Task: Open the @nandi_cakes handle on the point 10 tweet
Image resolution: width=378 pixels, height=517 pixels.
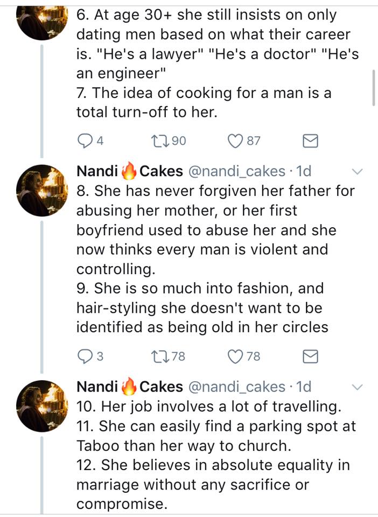Action: pyautogui.click(x=236, y=387)
